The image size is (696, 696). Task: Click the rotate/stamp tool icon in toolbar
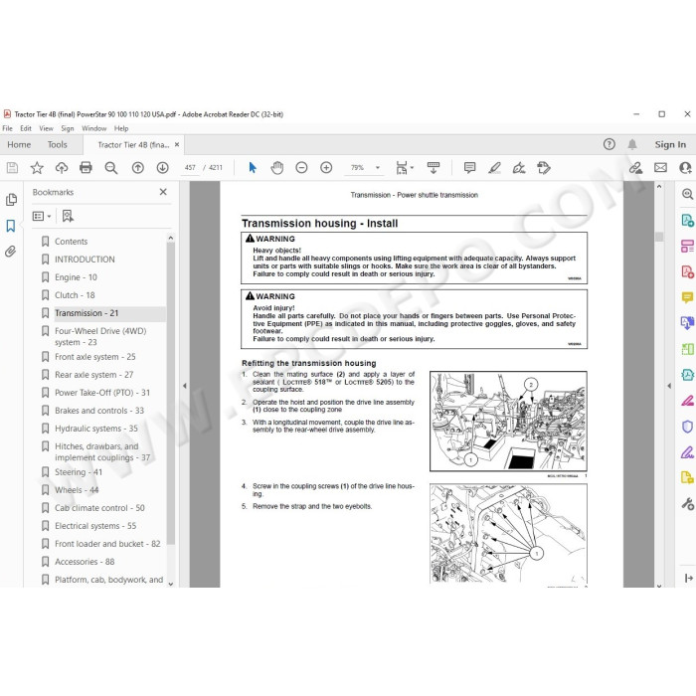point(544,168)
